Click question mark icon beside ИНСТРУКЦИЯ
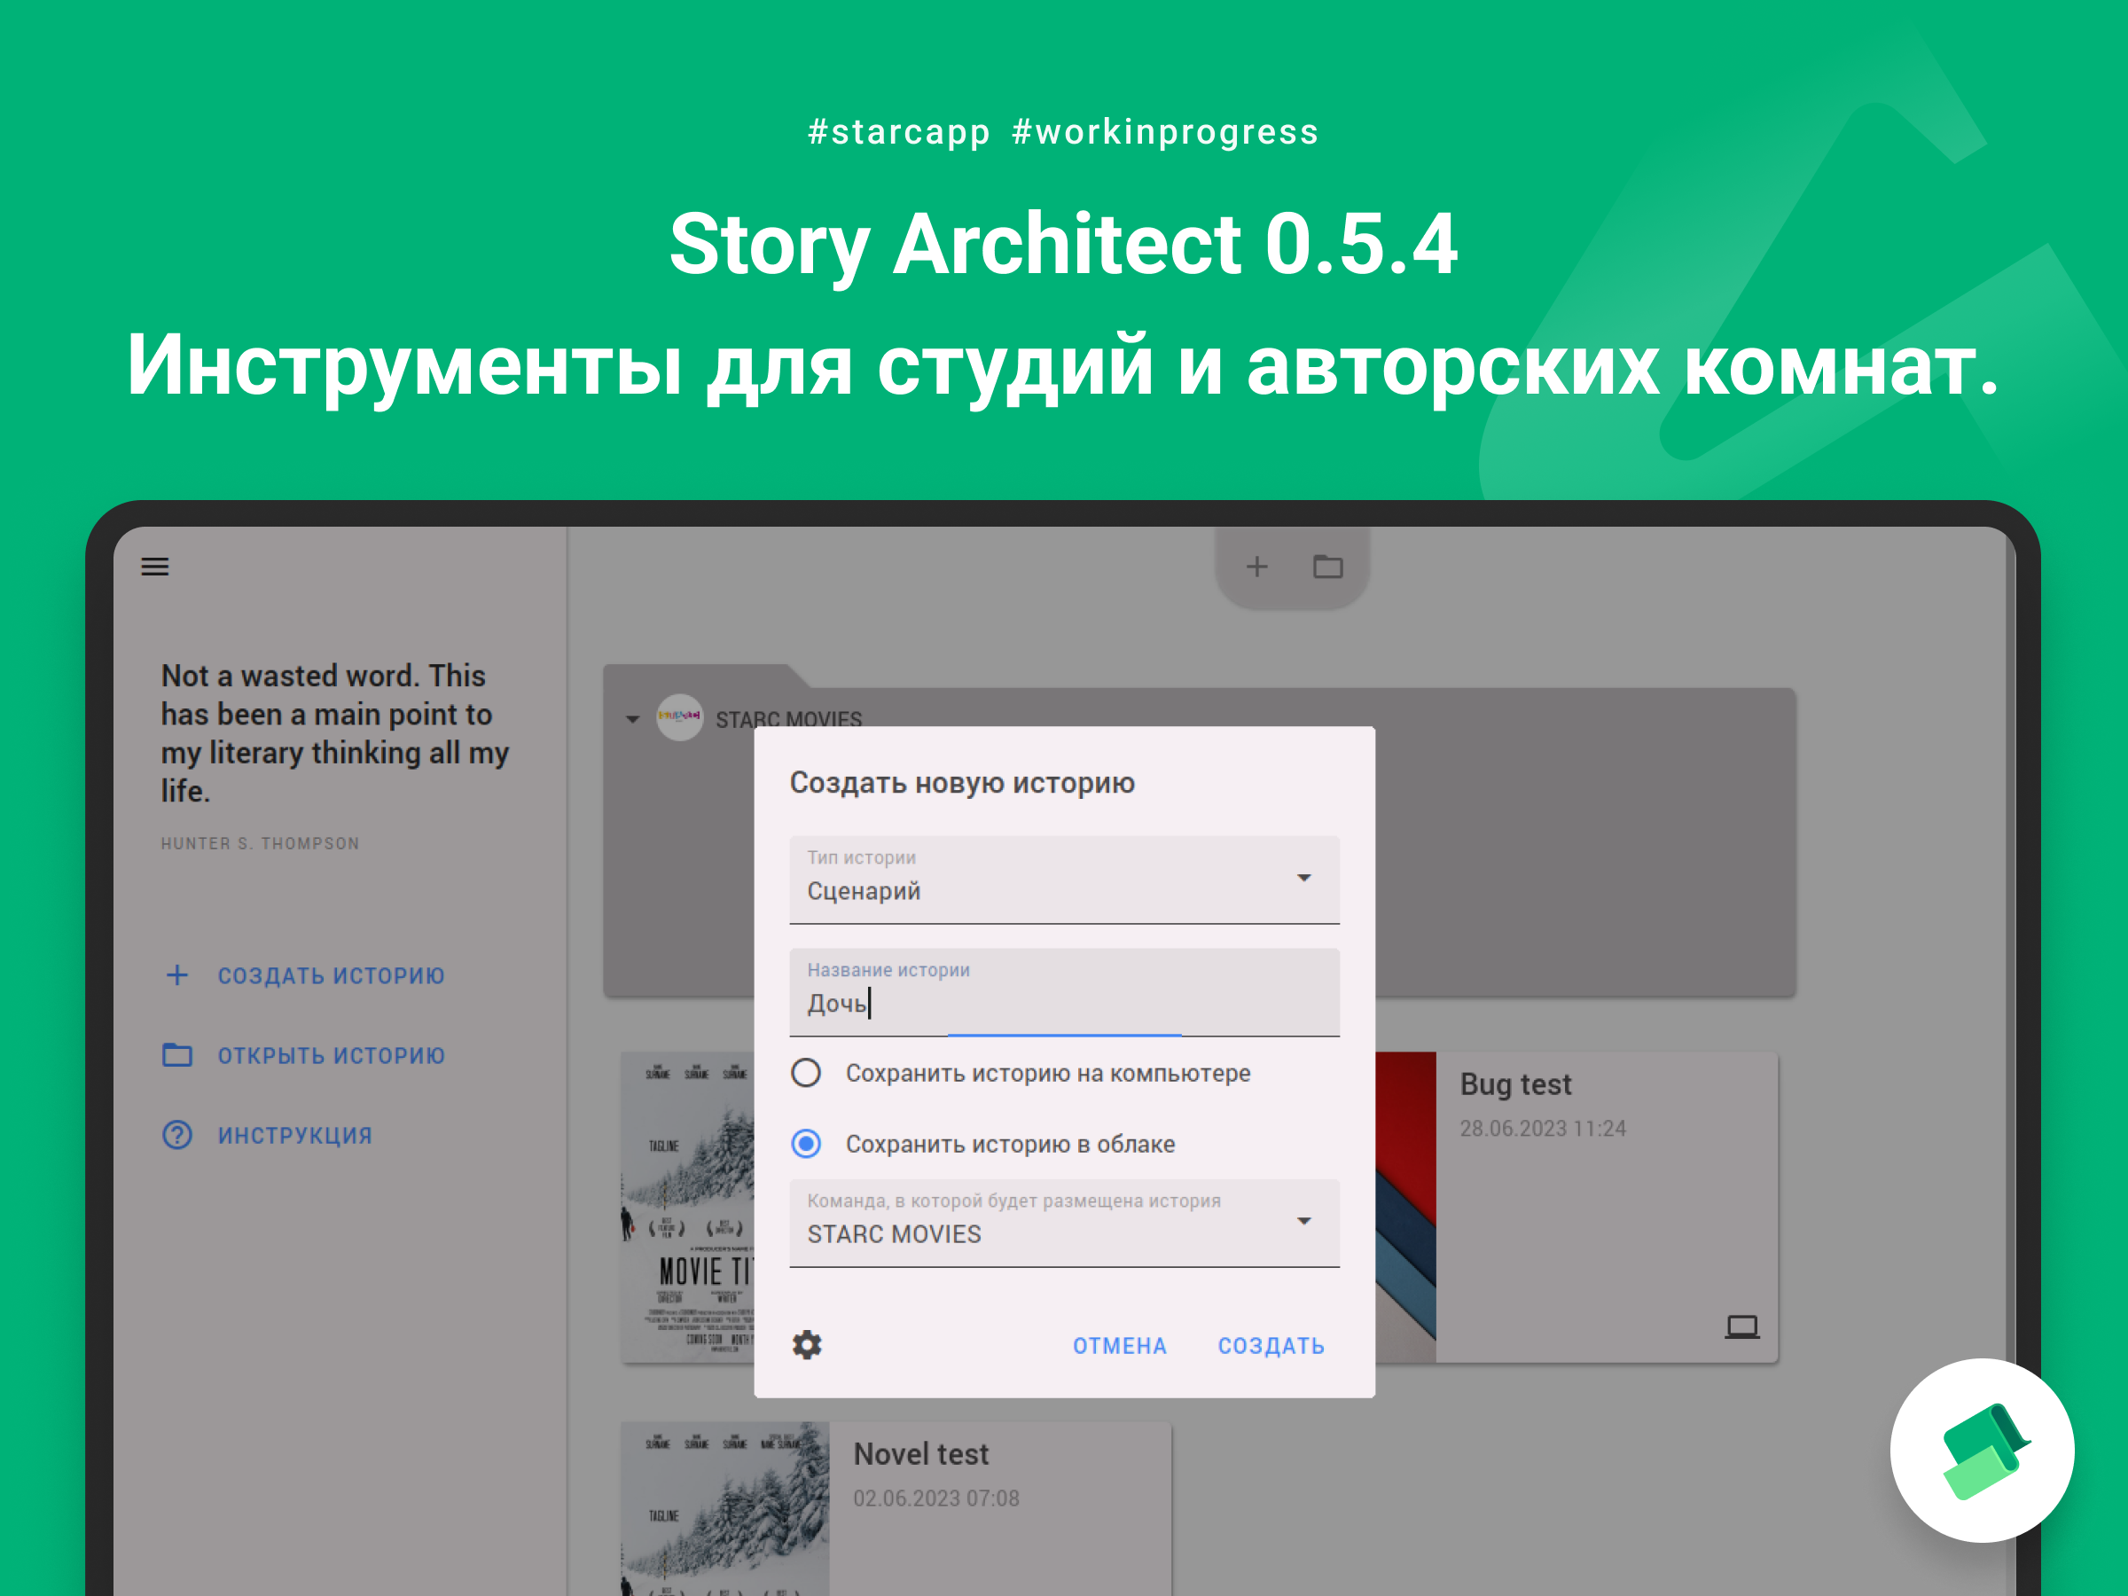 tap(177, 1135)
